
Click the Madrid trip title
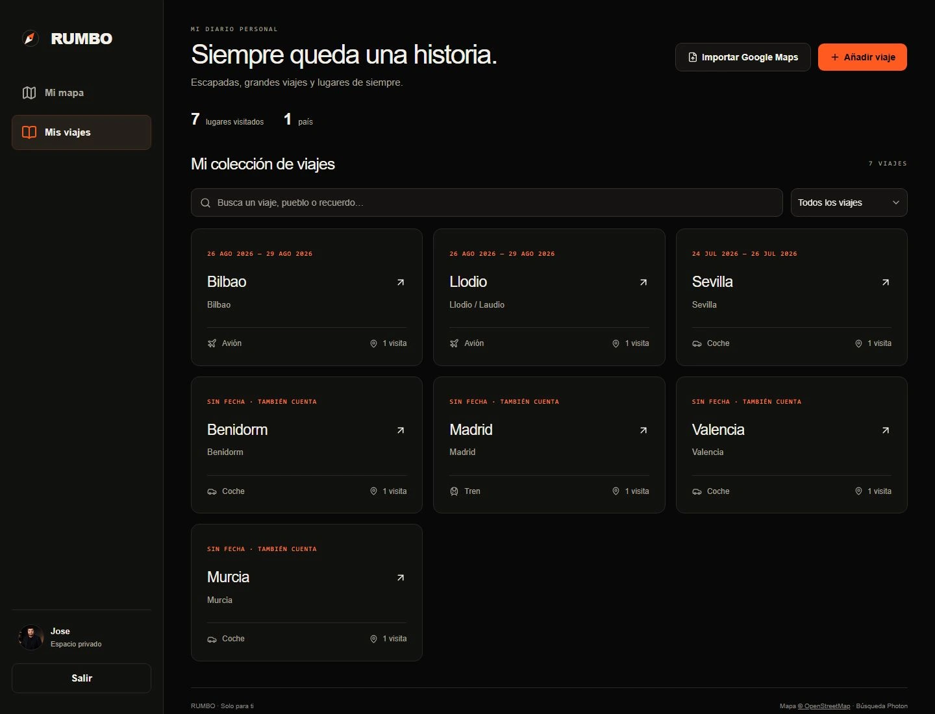pos(471,430)
